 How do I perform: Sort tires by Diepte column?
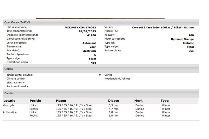tap(114, 101)
